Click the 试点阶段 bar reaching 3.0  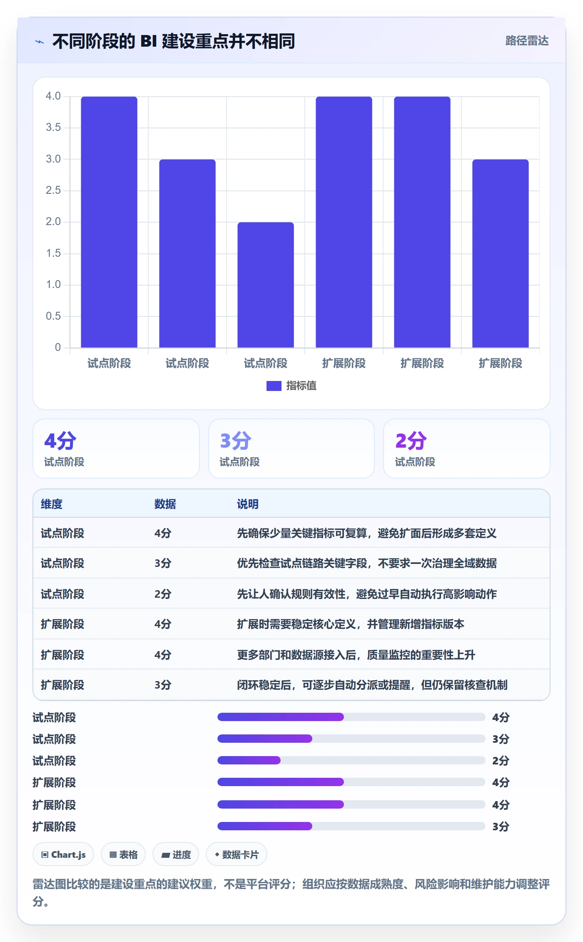click(187, 253)
